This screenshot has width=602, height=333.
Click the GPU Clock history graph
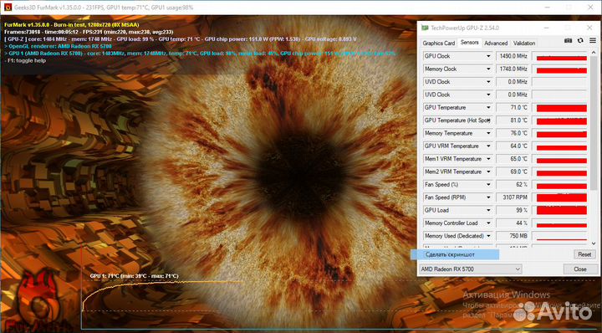tap(559, 56)
